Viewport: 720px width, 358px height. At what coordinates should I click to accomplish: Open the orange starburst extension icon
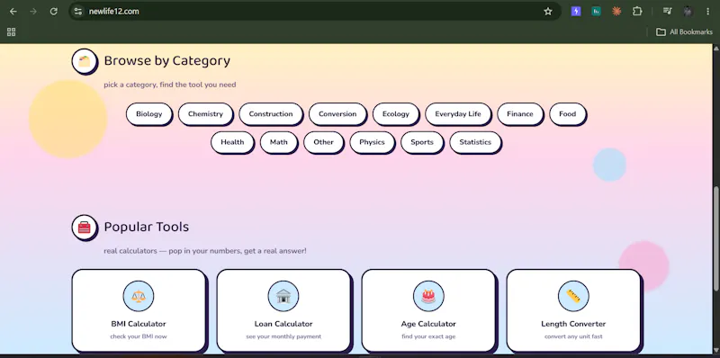click(616, 12)
